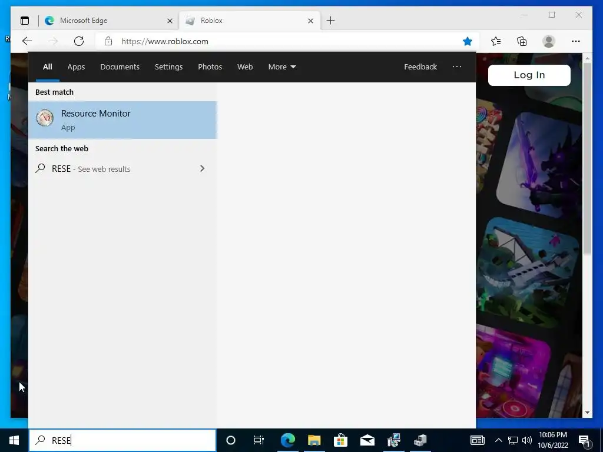Open the network status tray icon
Image resolution: width=603 pixels, height=452 pixels.
[x=513, y=440]
